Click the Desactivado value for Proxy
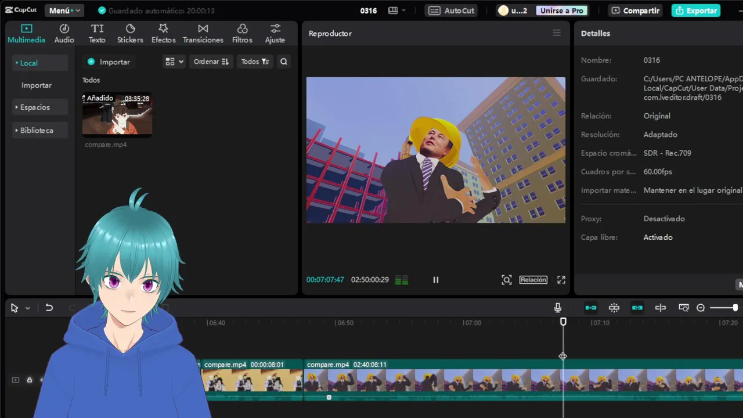The width and height of the screenshot is (743, 418). pyautogui.click(x=664, y=219)
